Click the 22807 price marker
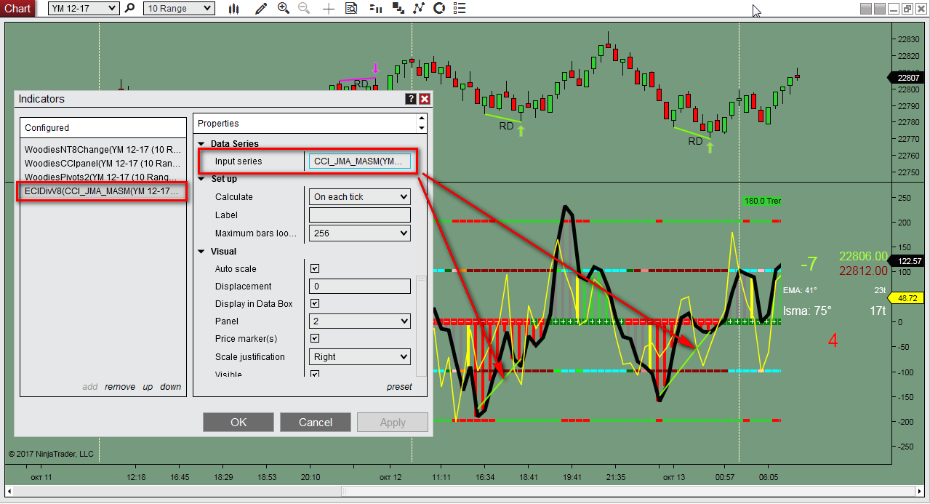The width and height of the screenshot is (930, 504). (x=907, y=78)
